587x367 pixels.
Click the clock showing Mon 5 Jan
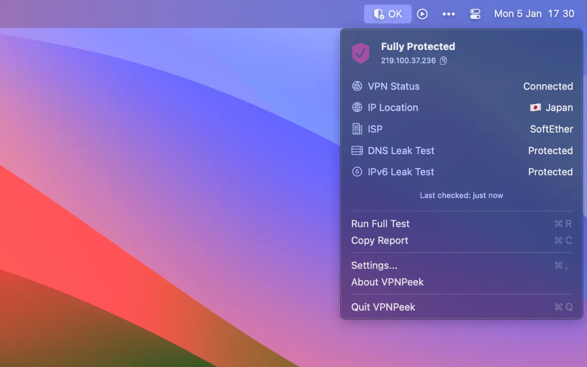534,14
